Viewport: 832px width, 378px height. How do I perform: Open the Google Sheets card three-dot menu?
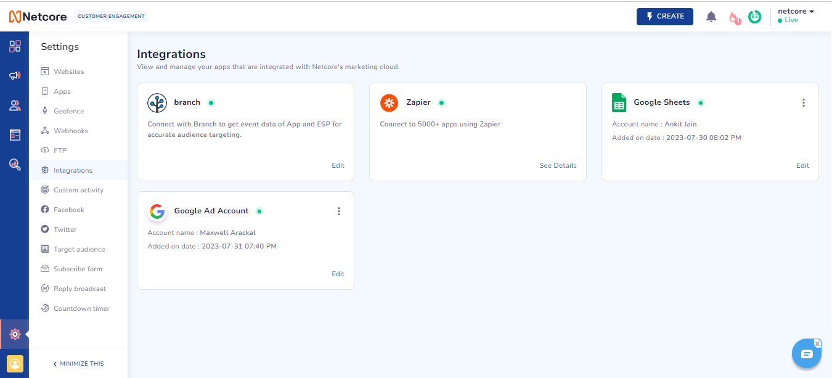[x=803, y=103]
